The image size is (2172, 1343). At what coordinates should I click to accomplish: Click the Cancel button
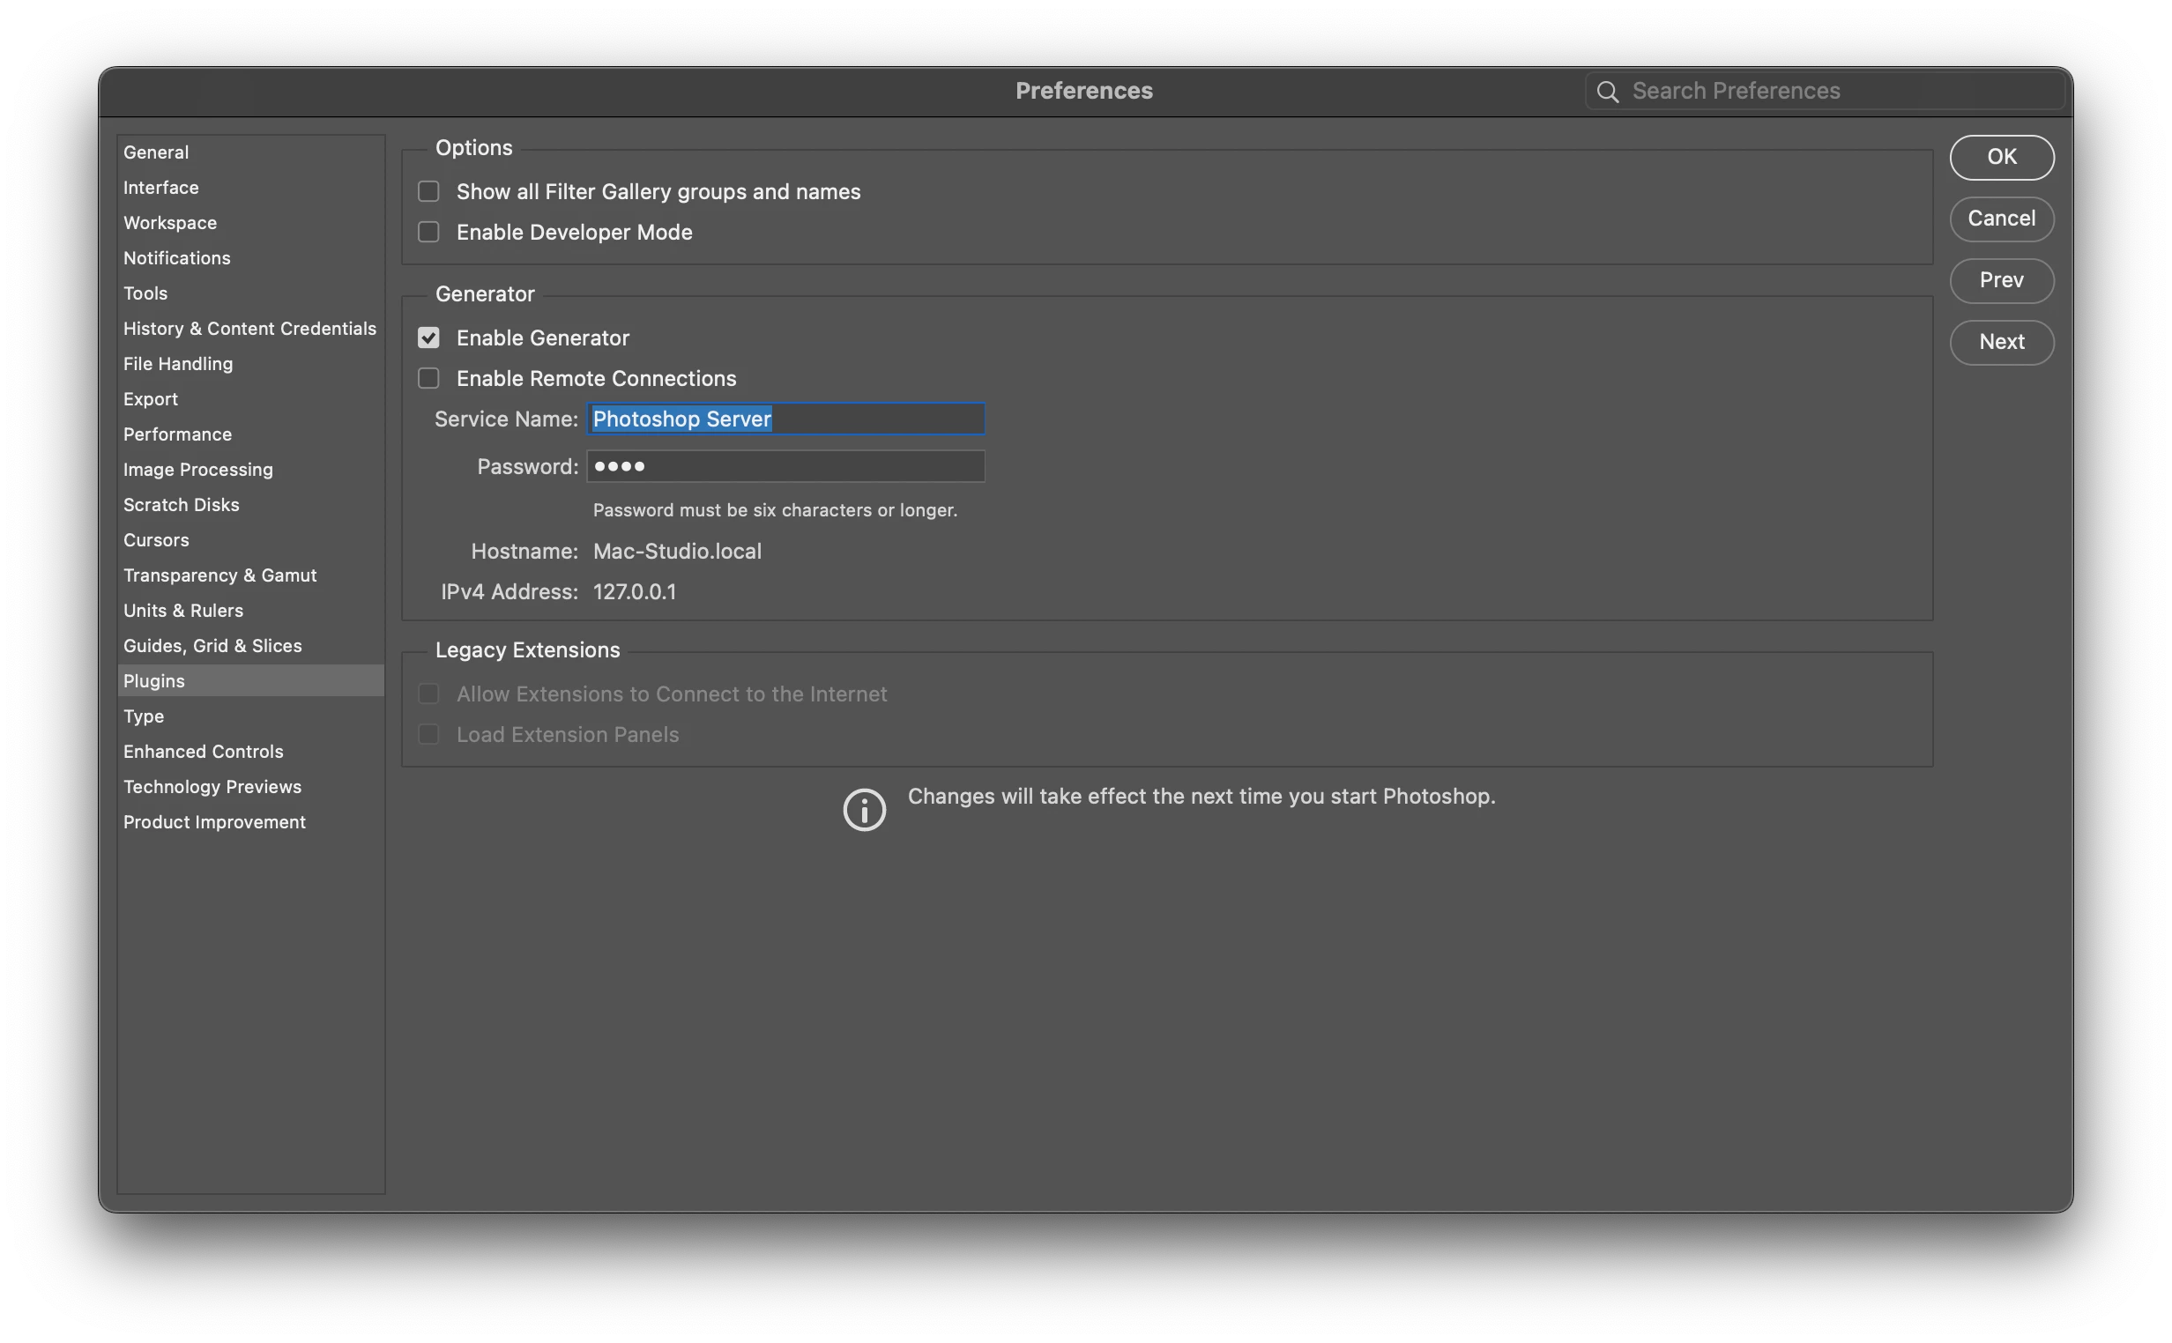point(2001,219)
